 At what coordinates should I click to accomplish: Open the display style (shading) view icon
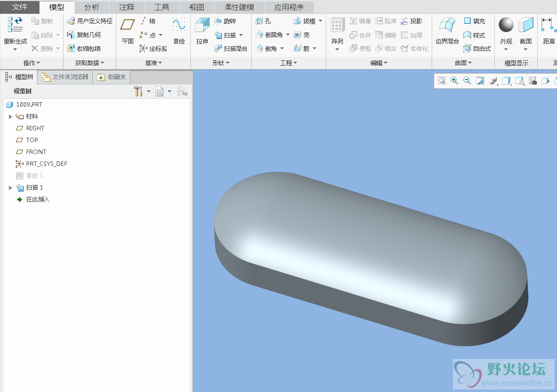(x=507, y=80)
